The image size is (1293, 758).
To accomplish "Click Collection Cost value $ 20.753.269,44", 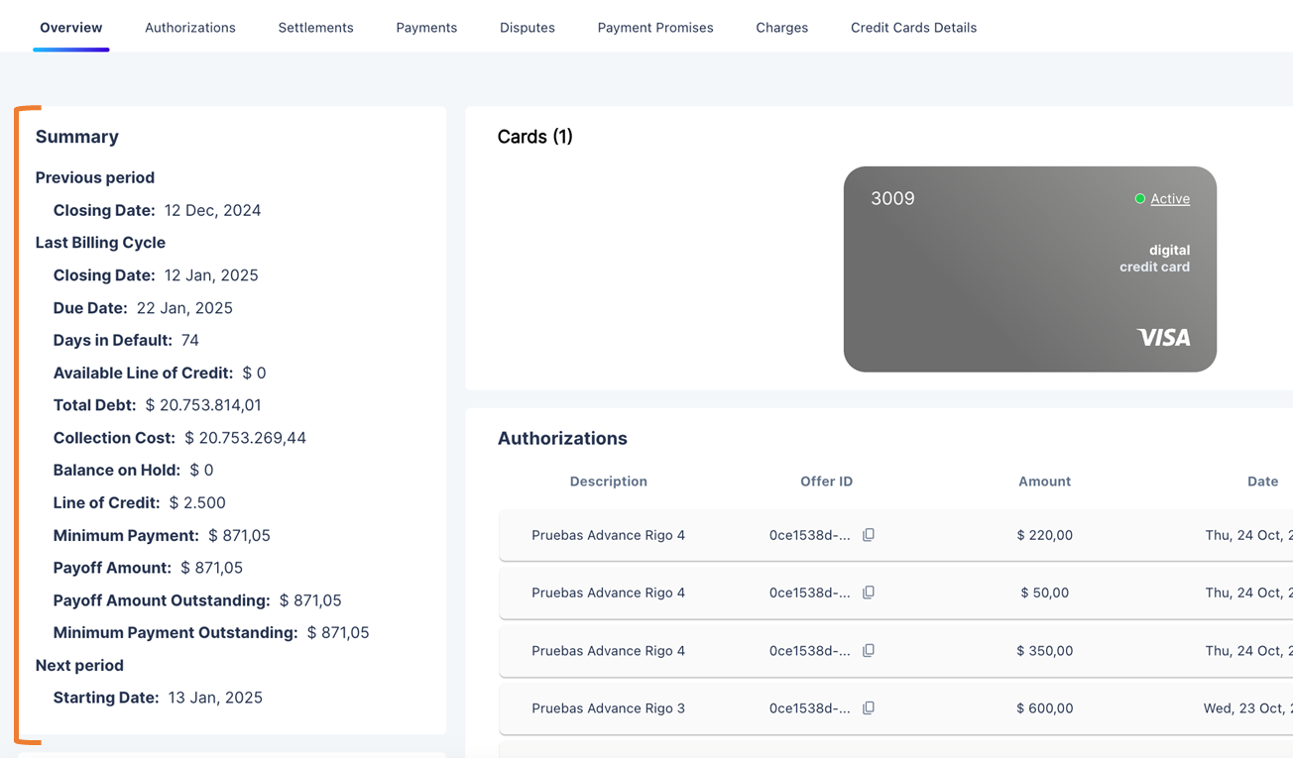I will (246, 438).
